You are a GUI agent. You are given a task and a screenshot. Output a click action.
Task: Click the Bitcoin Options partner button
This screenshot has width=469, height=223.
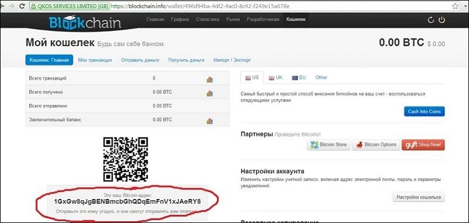click(376, 145)
